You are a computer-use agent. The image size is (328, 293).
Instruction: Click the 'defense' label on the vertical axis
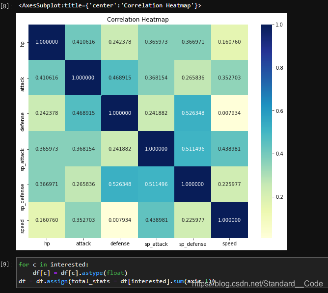coord(22,122)
